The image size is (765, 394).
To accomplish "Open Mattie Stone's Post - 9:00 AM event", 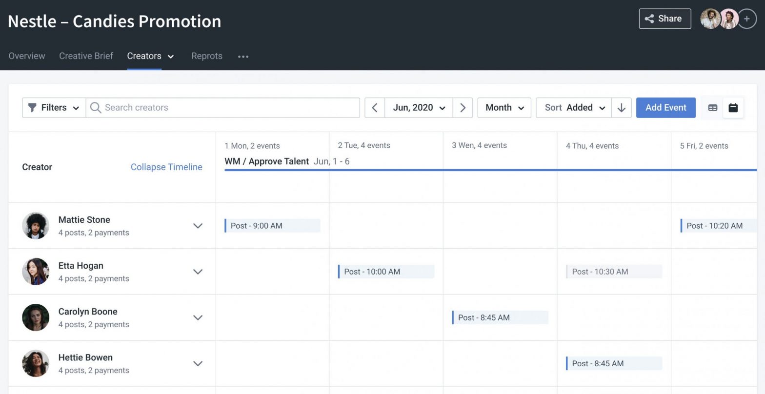I will (x=272, y=226).
